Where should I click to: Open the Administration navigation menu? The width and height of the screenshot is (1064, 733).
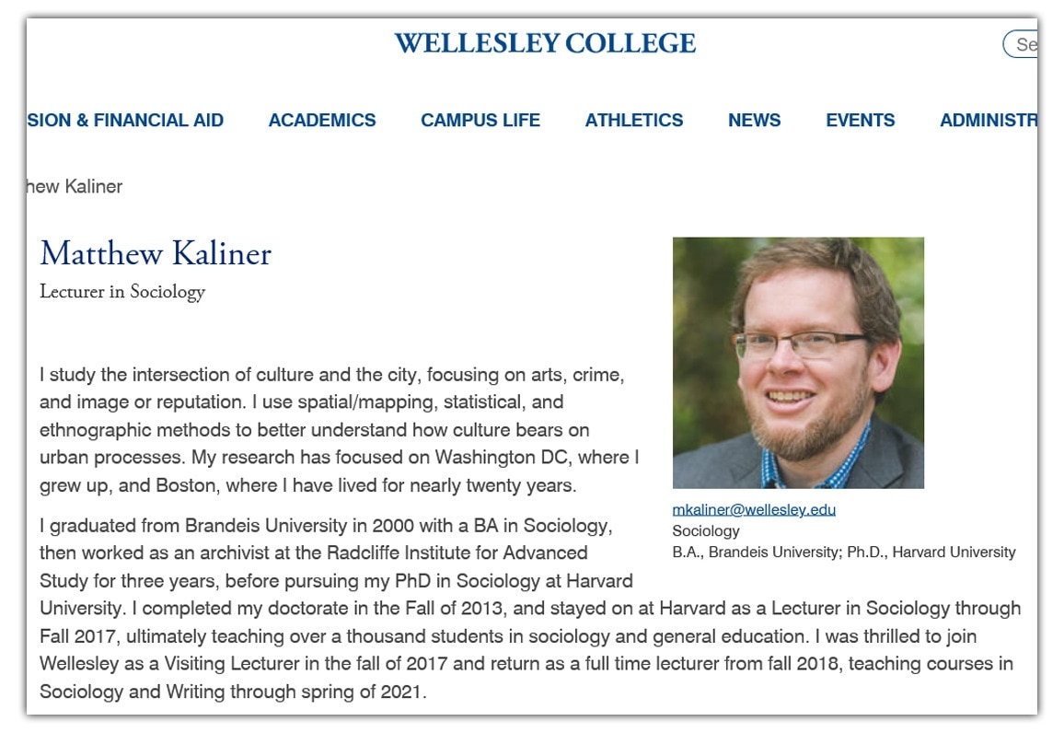(989, 121)
